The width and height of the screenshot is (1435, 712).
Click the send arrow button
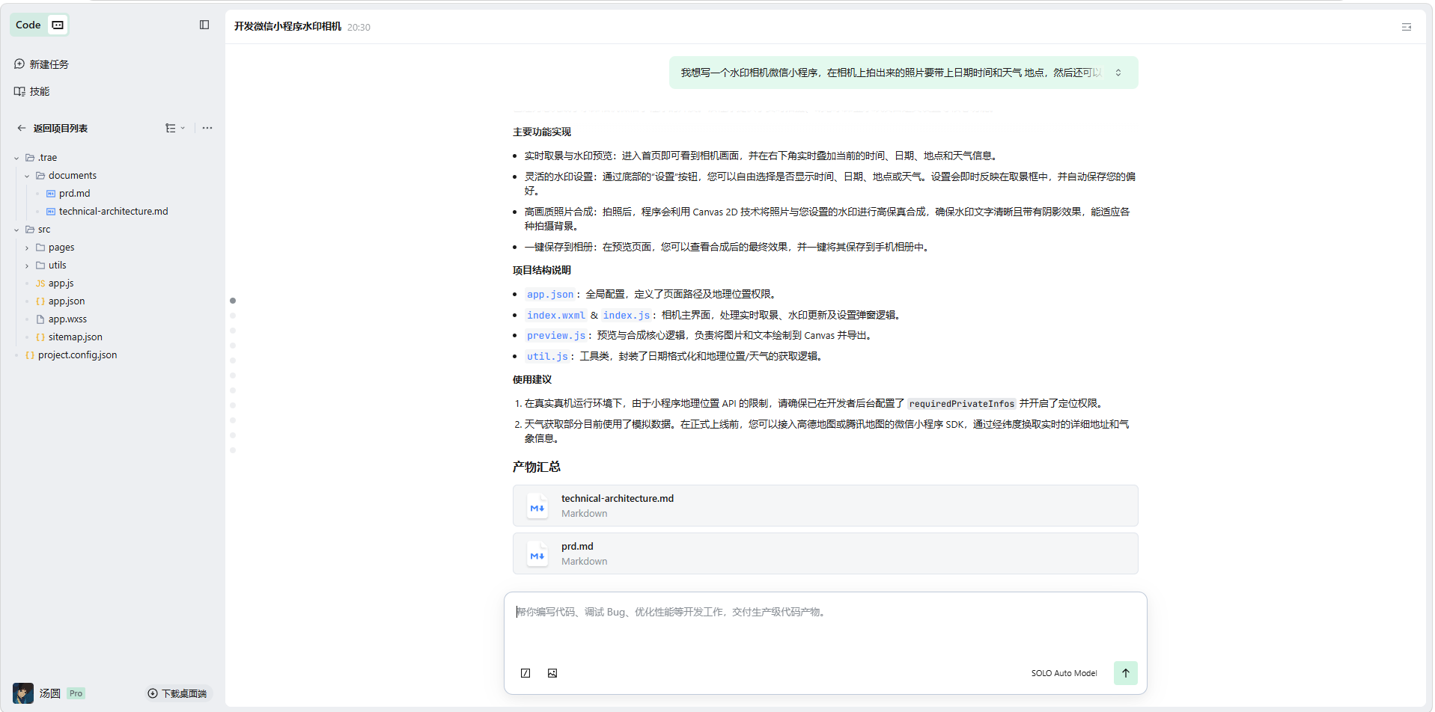tap(1125, 673)
